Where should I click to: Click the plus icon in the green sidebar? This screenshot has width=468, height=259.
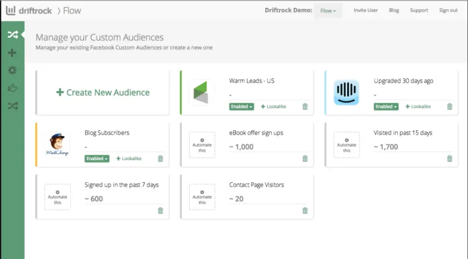point(12,53)
